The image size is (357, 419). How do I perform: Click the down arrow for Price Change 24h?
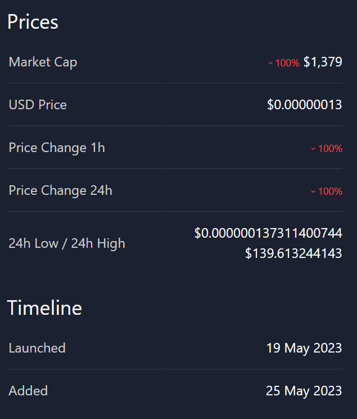pos(313,191)
